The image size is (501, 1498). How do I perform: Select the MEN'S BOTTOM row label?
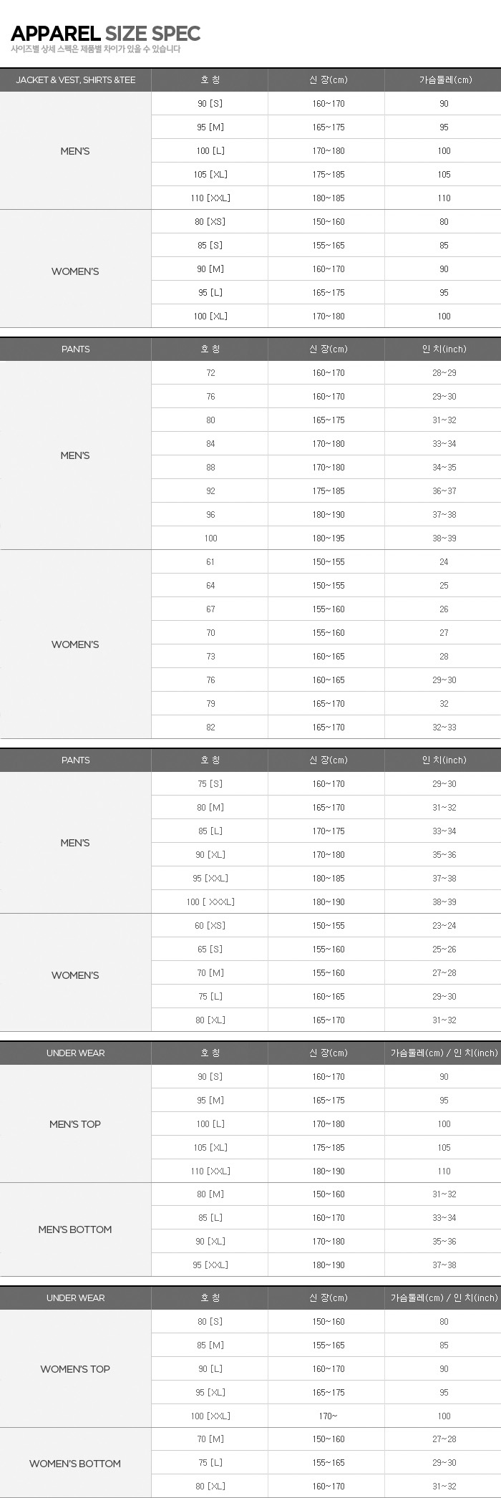tap(75, 1229)
